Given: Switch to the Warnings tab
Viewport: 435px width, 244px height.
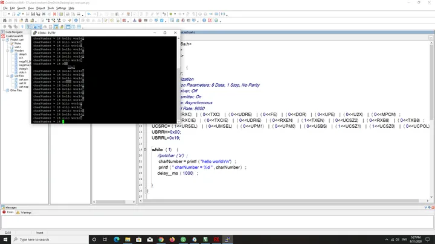Looking at the screenshot, I should point(24,213).
